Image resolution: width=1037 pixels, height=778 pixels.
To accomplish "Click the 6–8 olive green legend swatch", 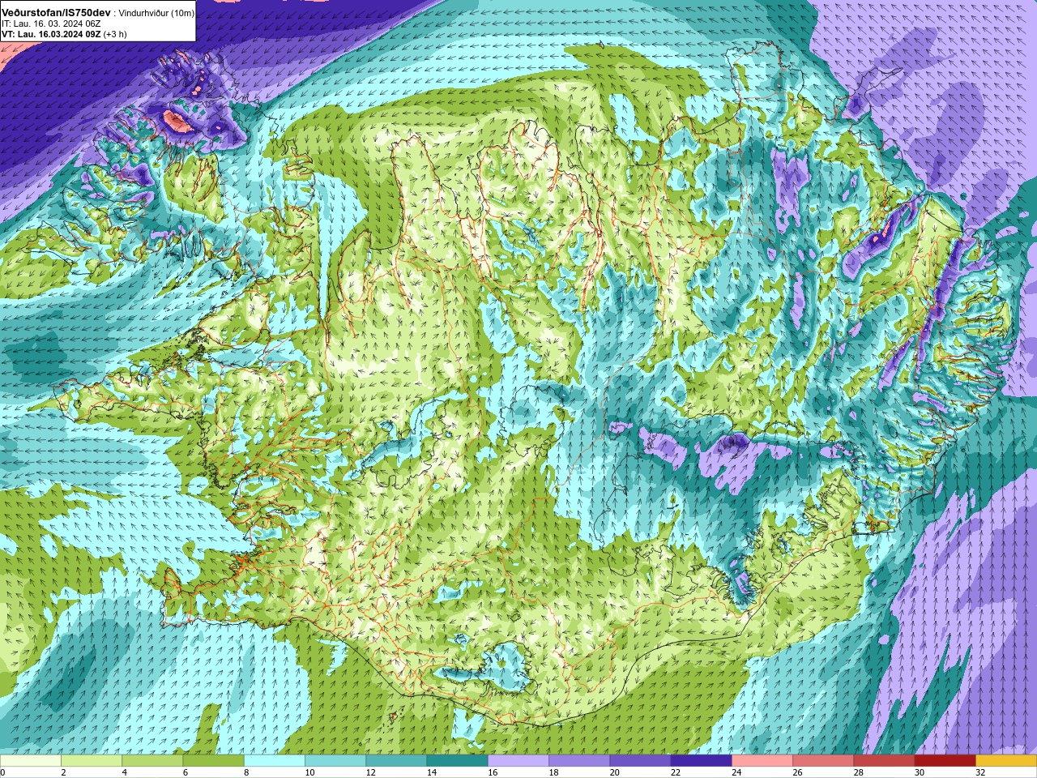I will [x=214, y=761].
